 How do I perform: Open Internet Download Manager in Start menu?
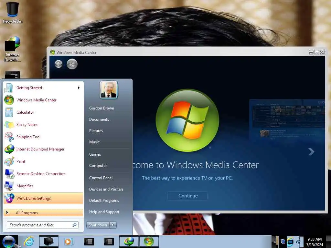click(43, 149)
